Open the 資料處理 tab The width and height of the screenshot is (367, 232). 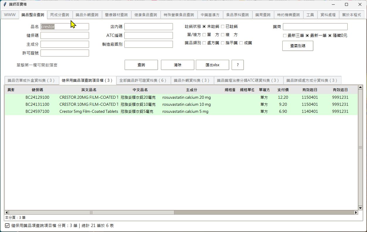tap(328, 15)
